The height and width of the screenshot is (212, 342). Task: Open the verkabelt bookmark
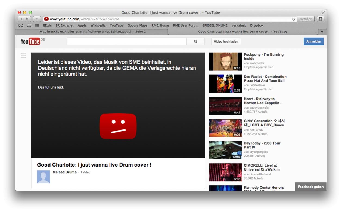click(x=239, y=25)
